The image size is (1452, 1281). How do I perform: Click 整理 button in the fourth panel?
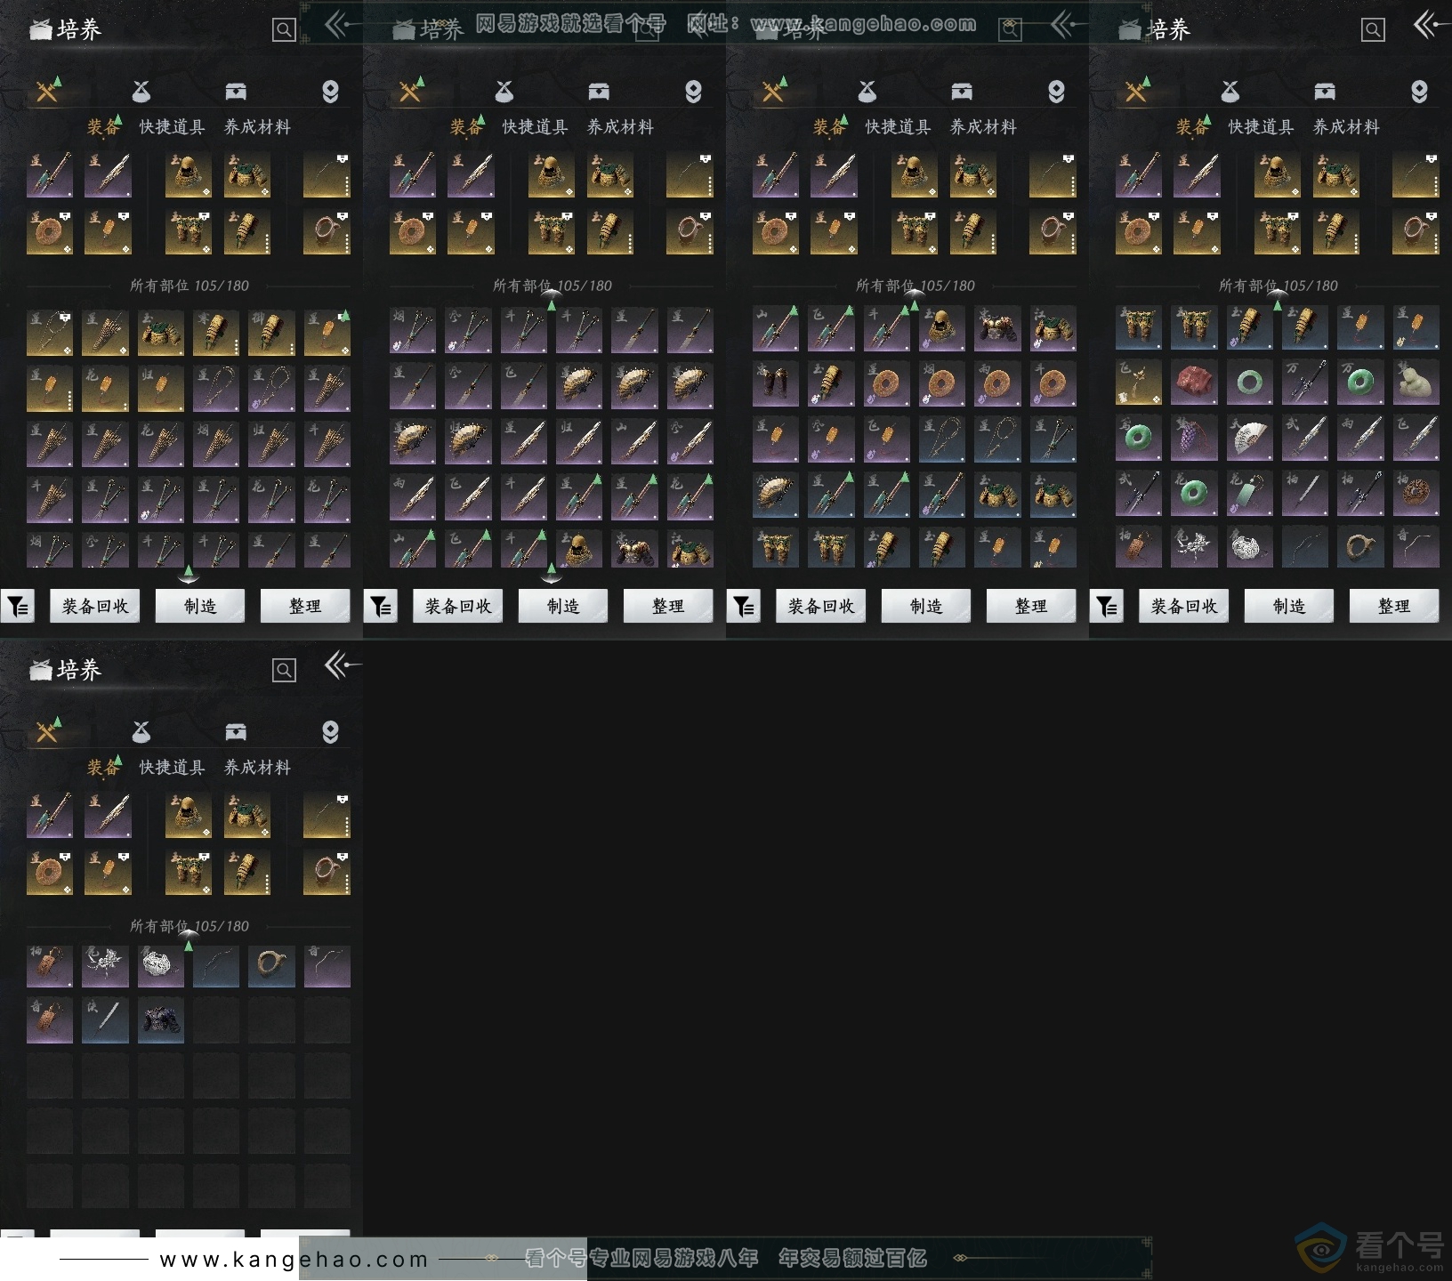coord(1394,606)
